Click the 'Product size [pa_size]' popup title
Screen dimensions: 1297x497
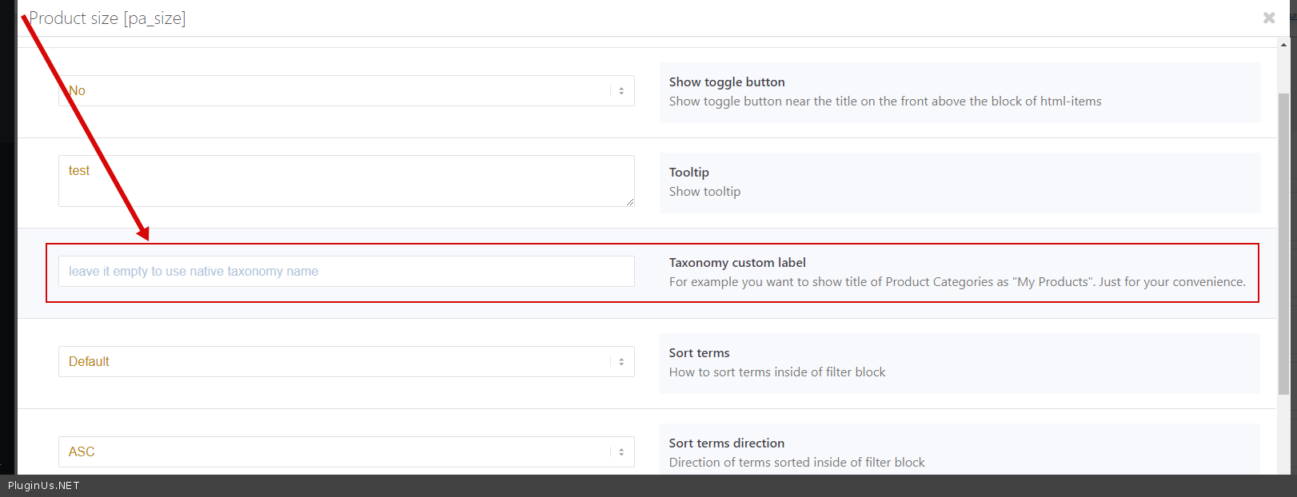(x=107, y=18)
